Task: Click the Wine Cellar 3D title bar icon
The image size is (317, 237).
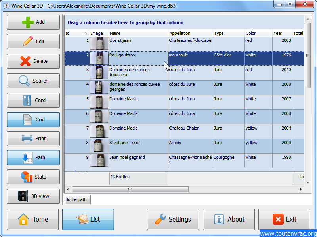Action: [6, 6]
